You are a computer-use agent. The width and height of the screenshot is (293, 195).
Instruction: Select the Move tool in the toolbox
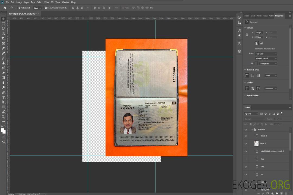tap(3, 19)
